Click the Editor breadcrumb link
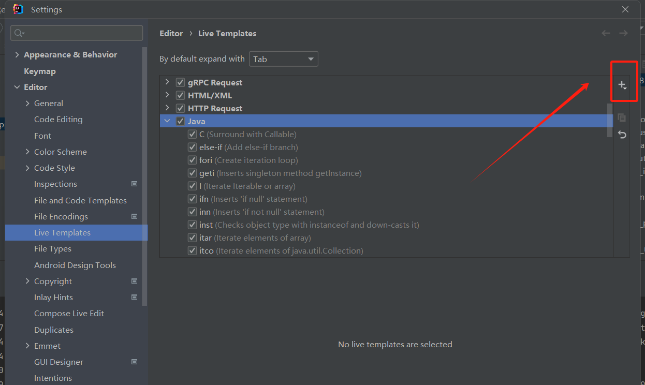The width and height of the screenshot is (645, 385). (171, 33)
